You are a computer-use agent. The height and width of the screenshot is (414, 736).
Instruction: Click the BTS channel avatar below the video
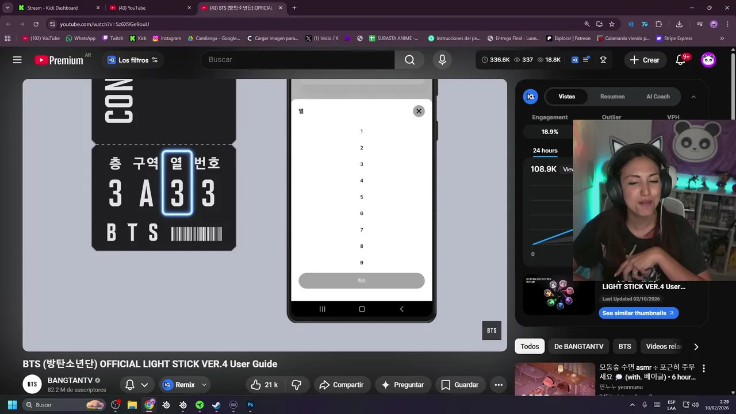tap(32, 385)
